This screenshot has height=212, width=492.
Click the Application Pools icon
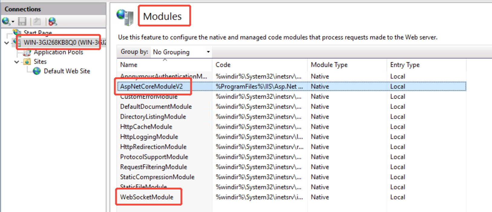[x=27, y=53]
